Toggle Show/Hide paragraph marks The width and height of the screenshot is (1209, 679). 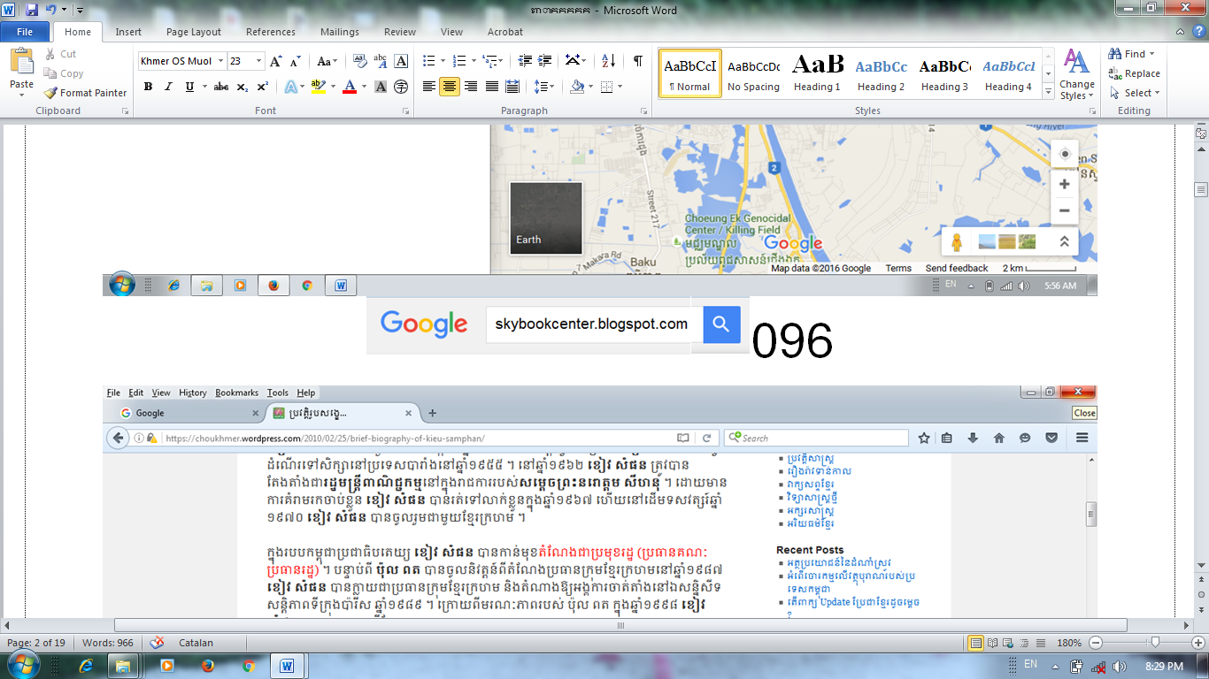coord(637,61)
